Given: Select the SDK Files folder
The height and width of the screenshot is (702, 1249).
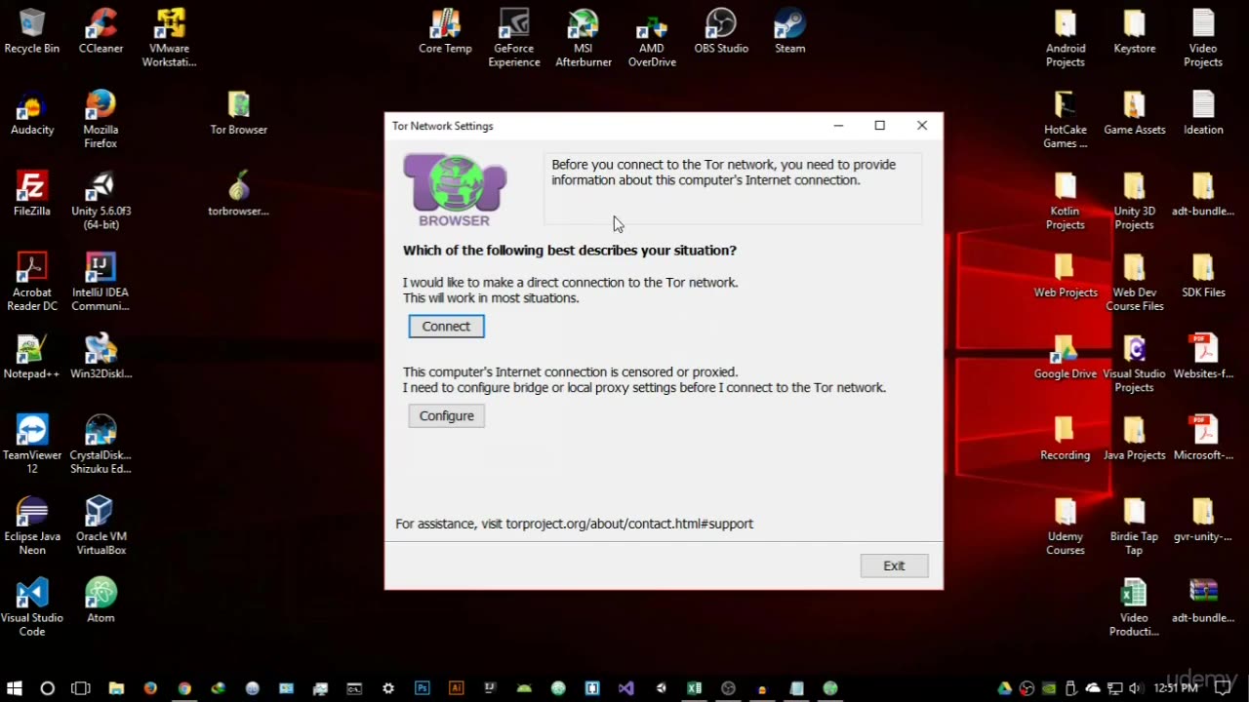Looking at the screenshot, I should pyautogui.click(x=1203, y=275).
